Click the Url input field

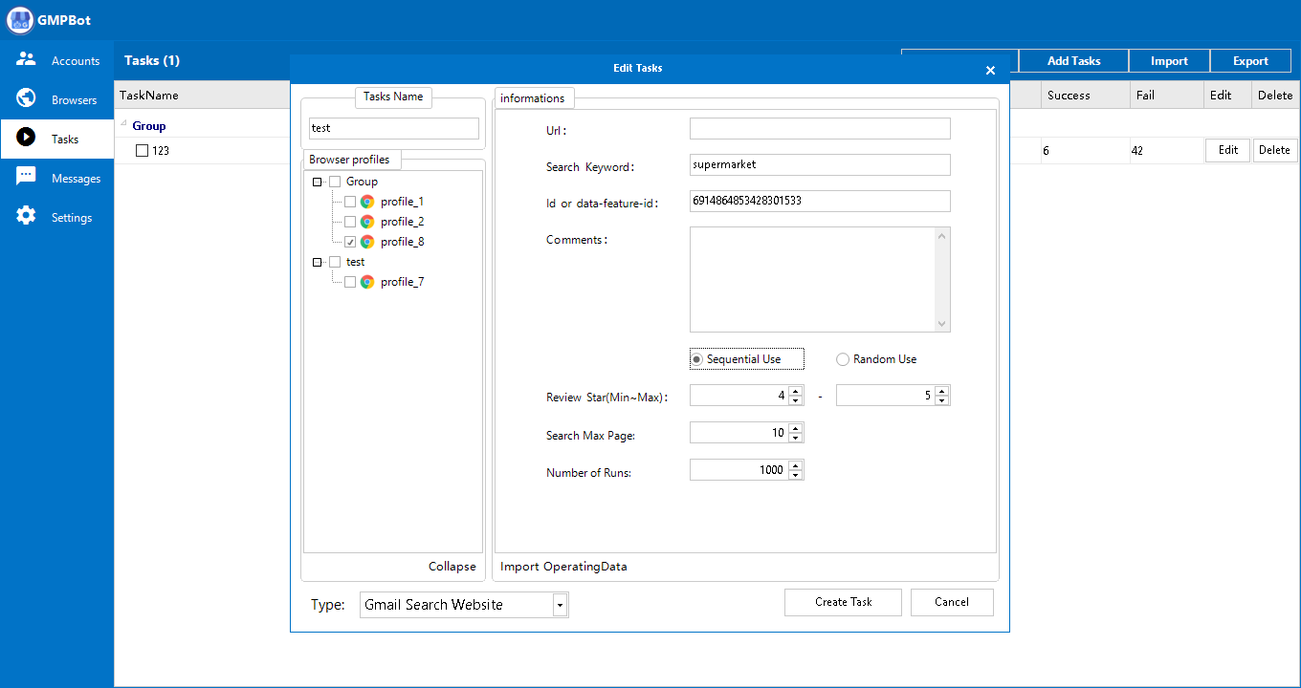click(820, 129)
